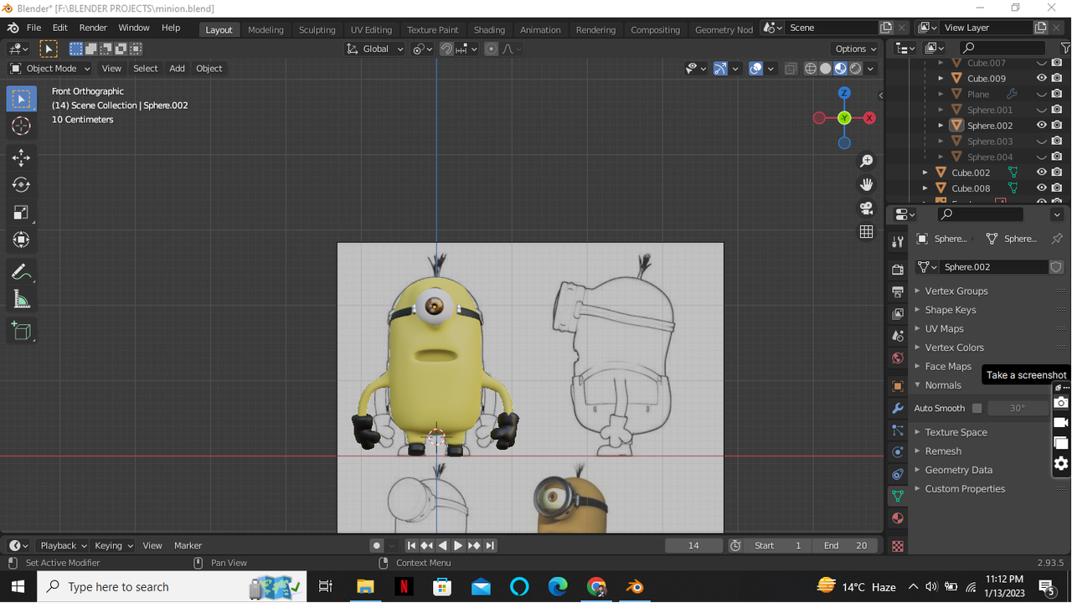This screenshot has height=603, width=1072.
Task: Click the current frame field showing 14
Action: pyautogui.click(x=693, y=545)
